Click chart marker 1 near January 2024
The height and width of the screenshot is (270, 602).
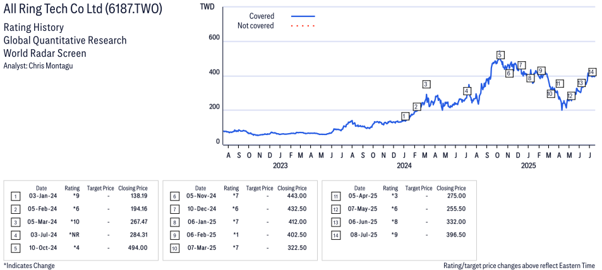coord(405,116)
